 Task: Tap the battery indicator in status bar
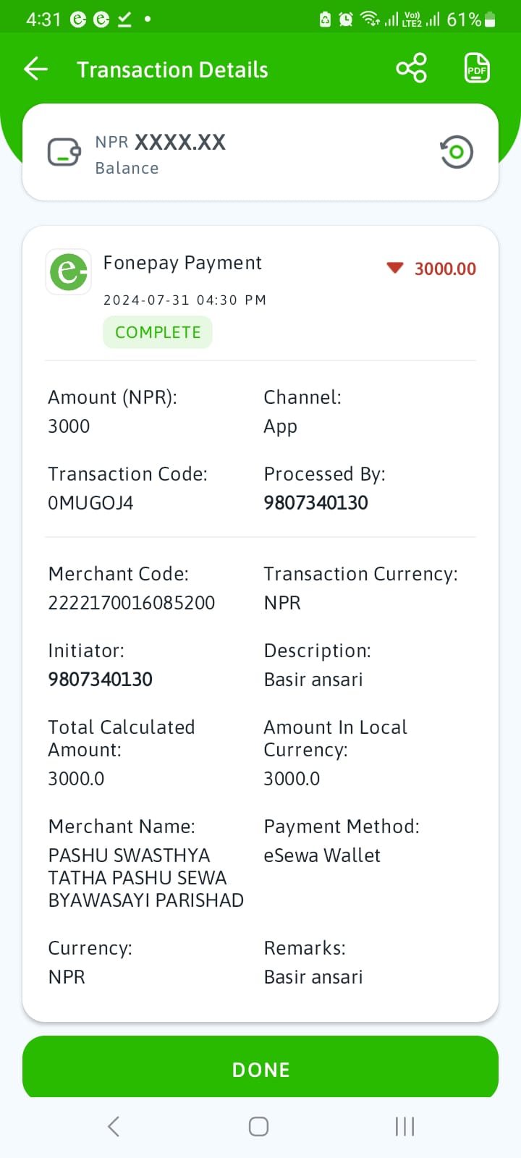(x=490, y=20)
